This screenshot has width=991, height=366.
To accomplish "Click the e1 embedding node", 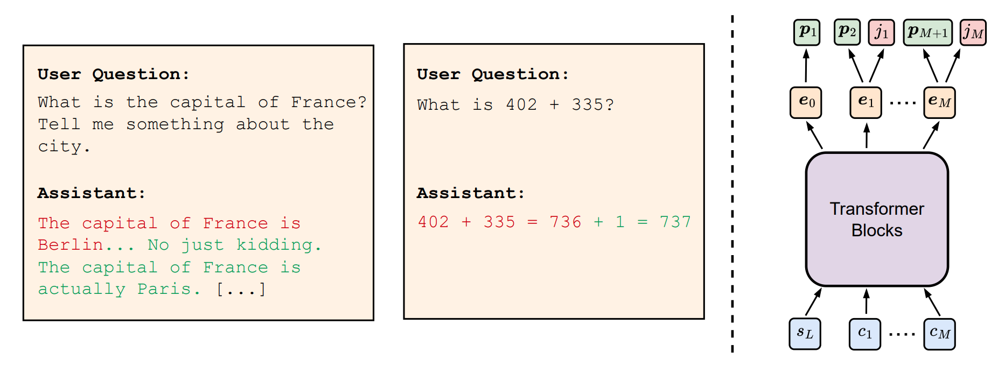I will click(866, 102).
